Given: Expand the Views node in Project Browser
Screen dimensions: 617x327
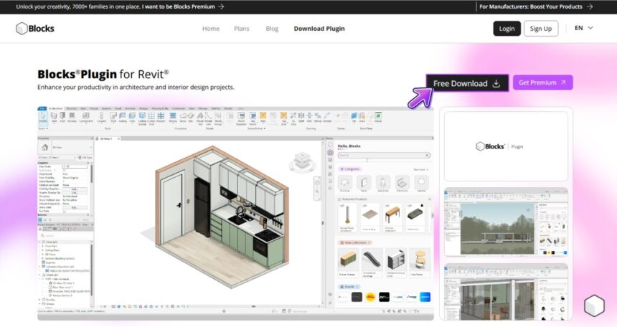Looking at the screenshot, I should pyautogui.click(x=40, y=242).
